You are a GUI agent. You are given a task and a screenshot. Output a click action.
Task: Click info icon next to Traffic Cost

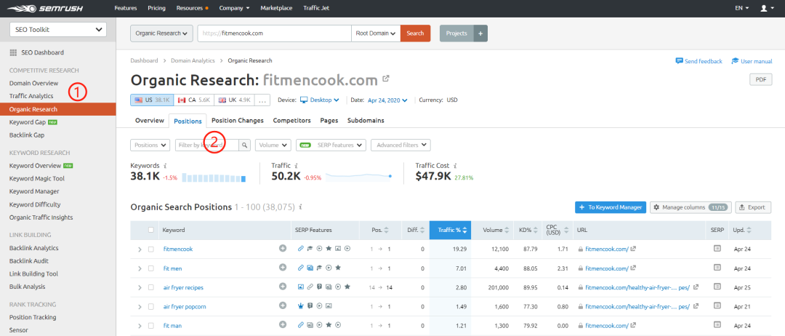(x=455, y=165)
